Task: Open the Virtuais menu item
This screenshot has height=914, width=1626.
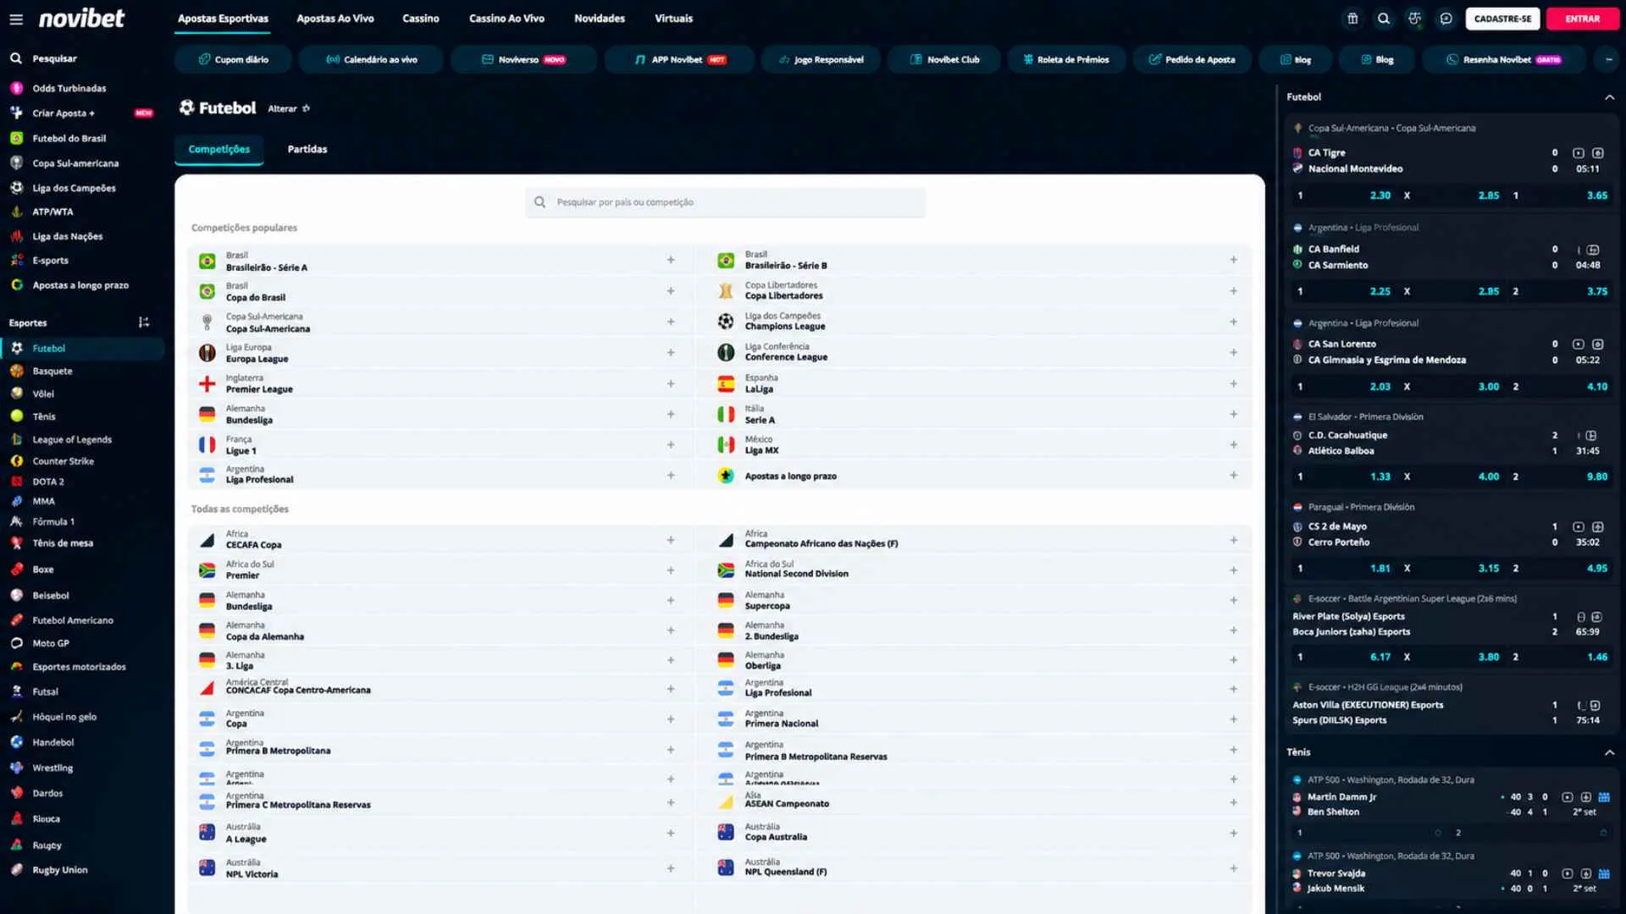Action: tap(674, 19)
